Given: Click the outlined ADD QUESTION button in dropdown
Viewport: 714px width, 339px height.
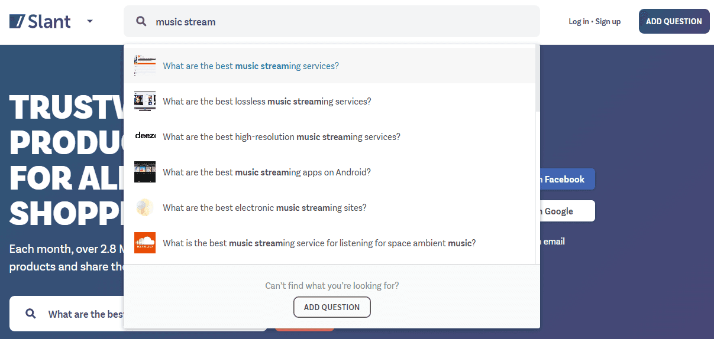Looking at the screenshot, I should point(332,307).
